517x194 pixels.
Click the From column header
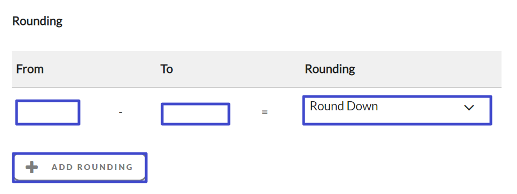[x=30, y=69]
